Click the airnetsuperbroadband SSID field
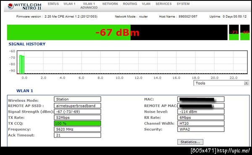The width and height of the screenshot is (252, 155). [77, 106]
